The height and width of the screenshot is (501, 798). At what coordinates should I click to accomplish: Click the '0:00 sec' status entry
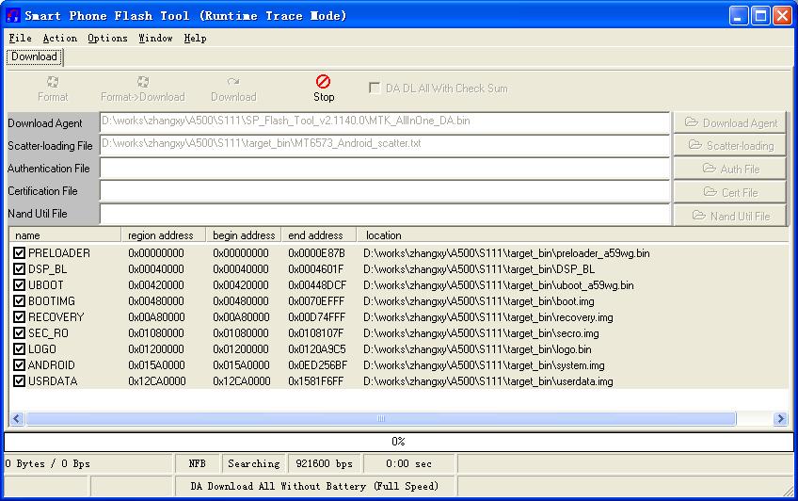click(x=408, y=463)
